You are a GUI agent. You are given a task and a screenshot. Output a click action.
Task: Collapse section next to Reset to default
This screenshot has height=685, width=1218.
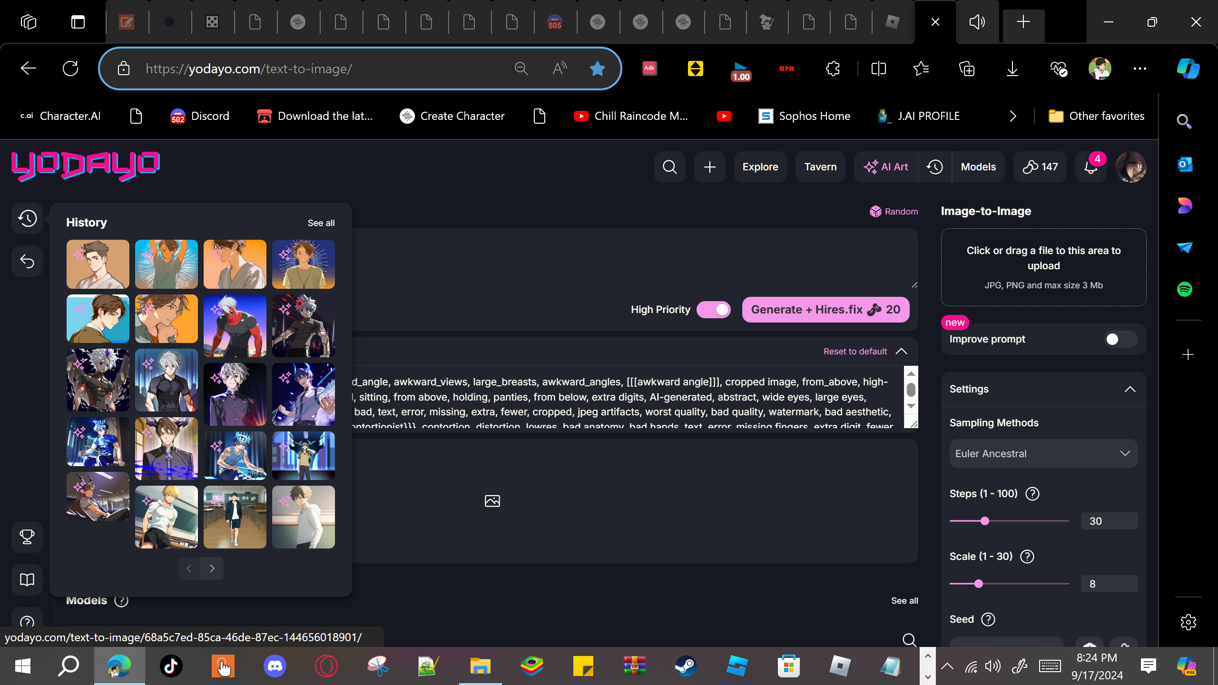click(901, 352)
